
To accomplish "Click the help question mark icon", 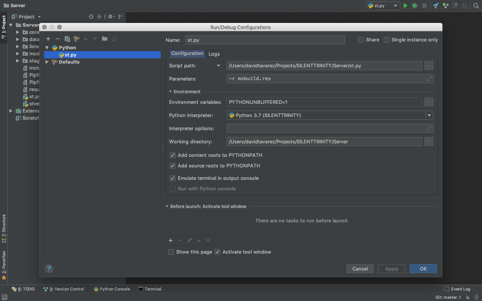I will (49, 269).
